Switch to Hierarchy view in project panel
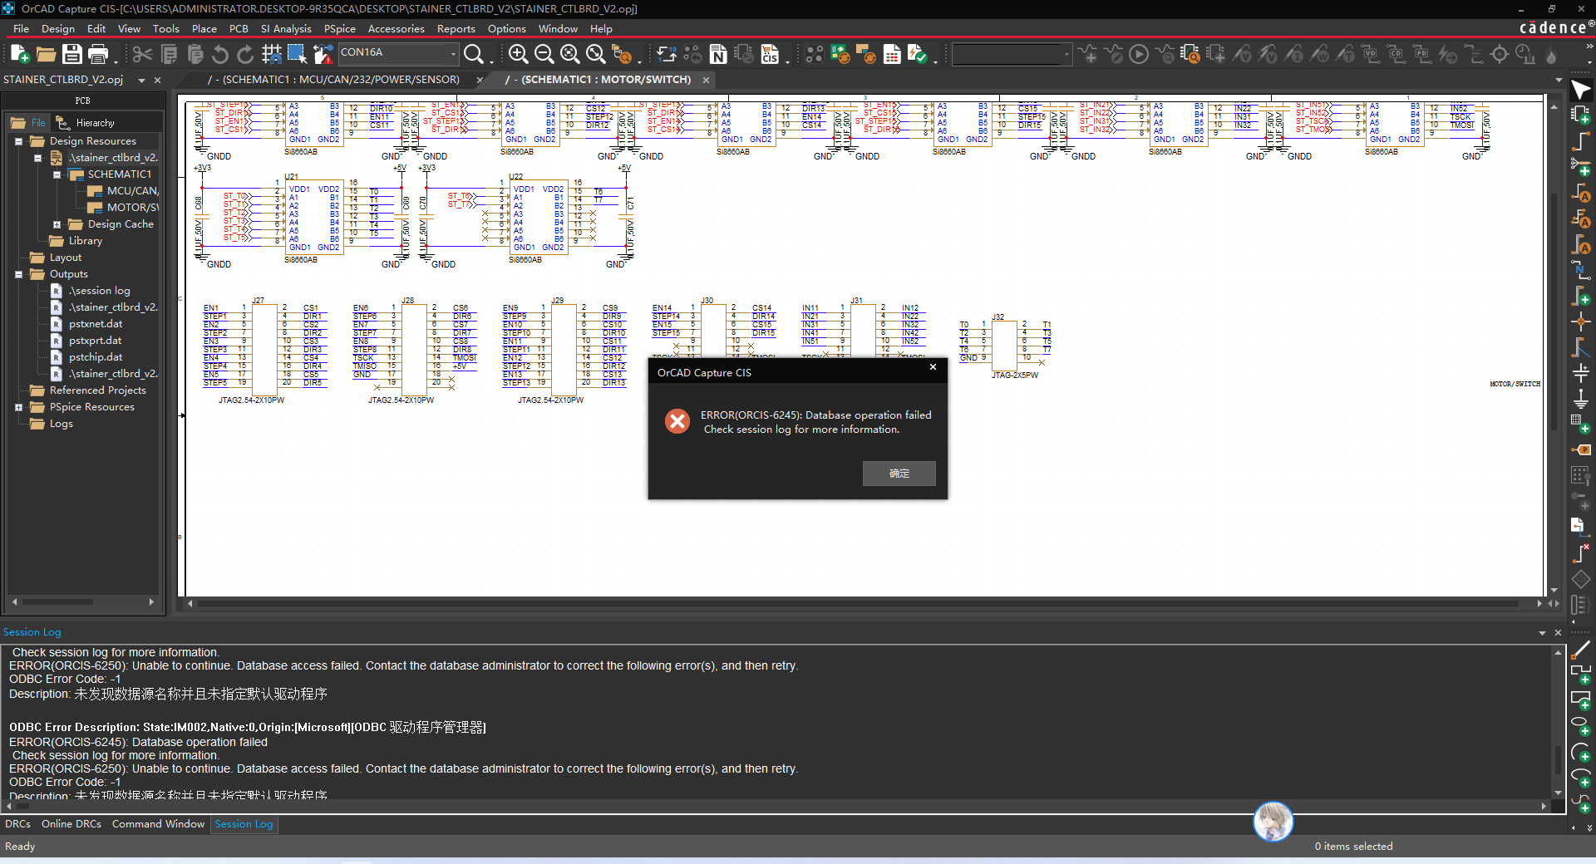 coord(86,123)
